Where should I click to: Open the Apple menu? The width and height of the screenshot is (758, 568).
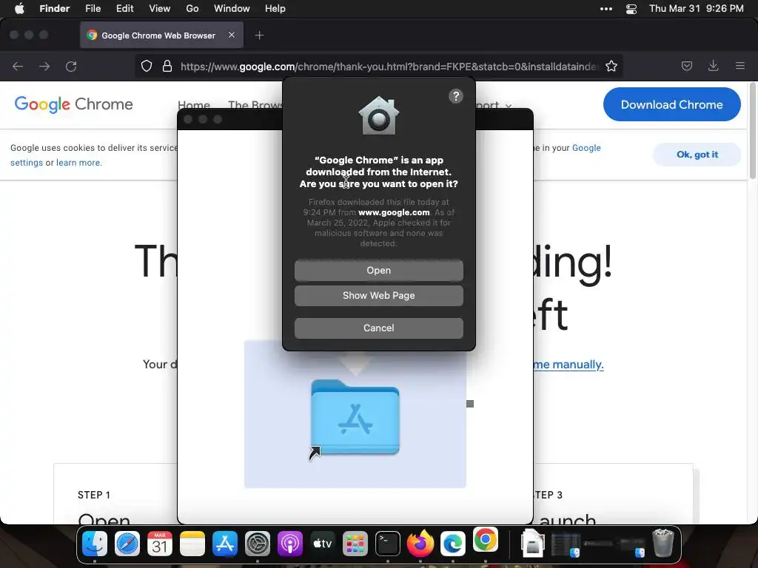coord(19,9)
